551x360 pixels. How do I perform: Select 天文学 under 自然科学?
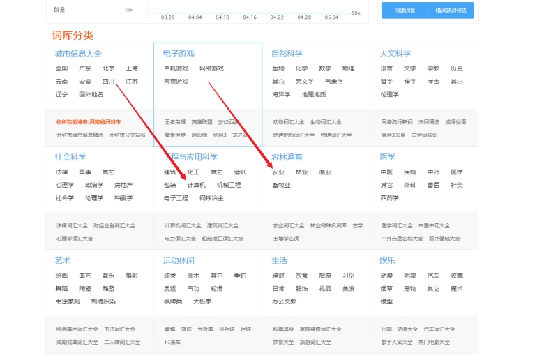pos(305,82)
